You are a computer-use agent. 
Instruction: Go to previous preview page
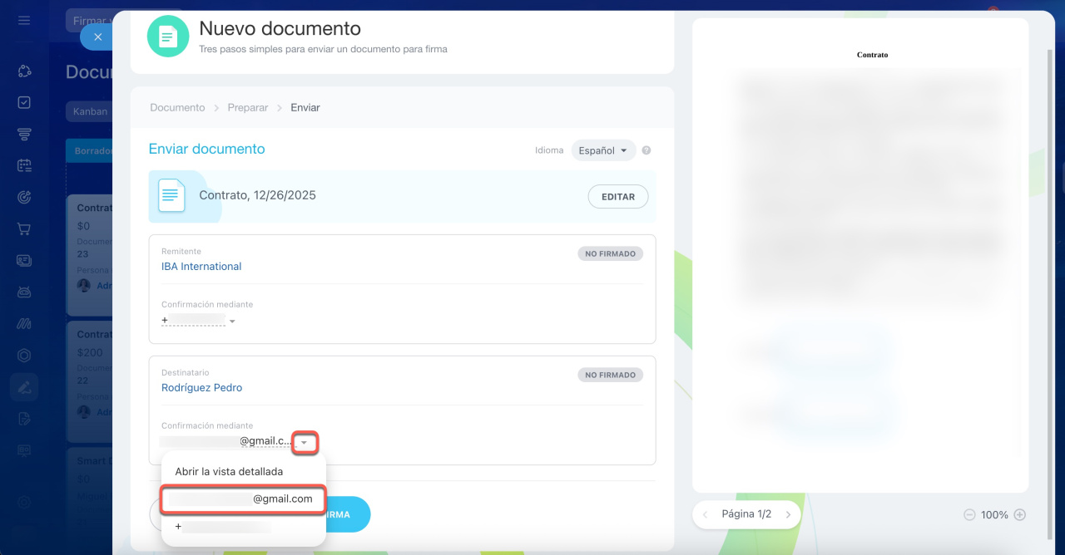[706, 515]
